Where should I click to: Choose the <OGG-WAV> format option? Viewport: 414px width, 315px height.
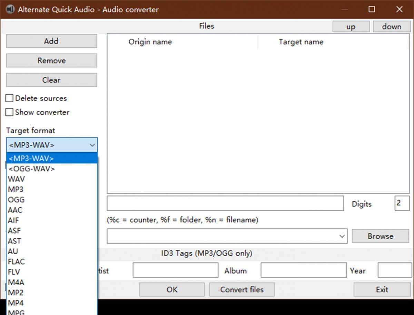31,169
